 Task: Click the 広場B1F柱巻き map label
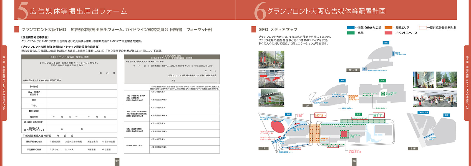coord(432,138)
